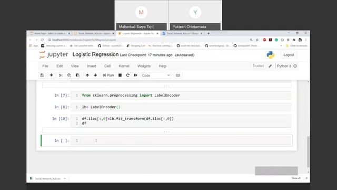Click the Jupyter logo
337x190 pixels.
[x=54, y=55]
